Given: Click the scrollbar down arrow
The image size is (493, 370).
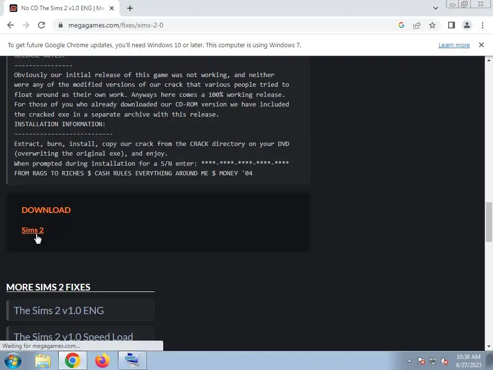Looking at the screenshot, I should [x=489, y=346].
